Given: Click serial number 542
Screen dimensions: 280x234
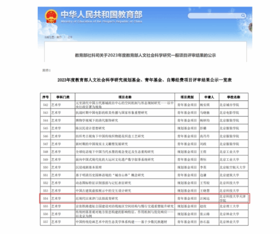Looking at the screenshot, I should [x=45, y=105].
